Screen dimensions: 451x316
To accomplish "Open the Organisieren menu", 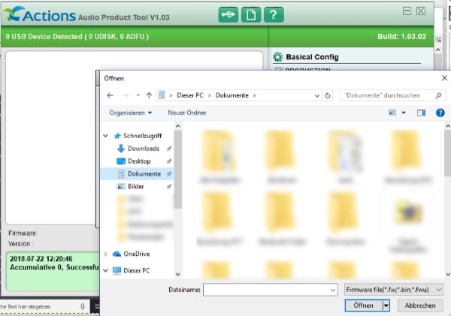I will coord(130,113).
